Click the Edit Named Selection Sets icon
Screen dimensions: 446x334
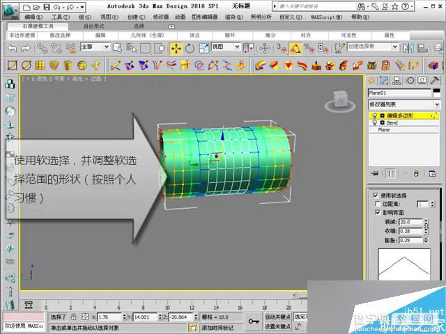[x=339, y=49]
